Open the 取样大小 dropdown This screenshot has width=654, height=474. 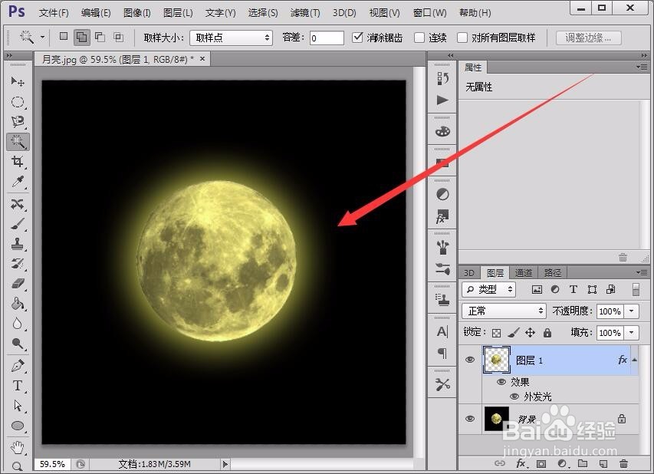[231, 38]
